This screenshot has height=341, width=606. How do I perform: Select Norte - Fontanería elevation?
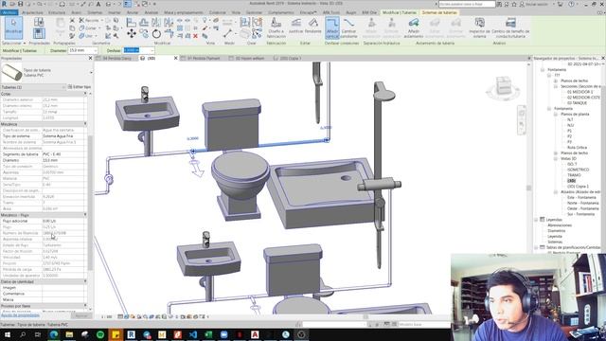point(583,203)
